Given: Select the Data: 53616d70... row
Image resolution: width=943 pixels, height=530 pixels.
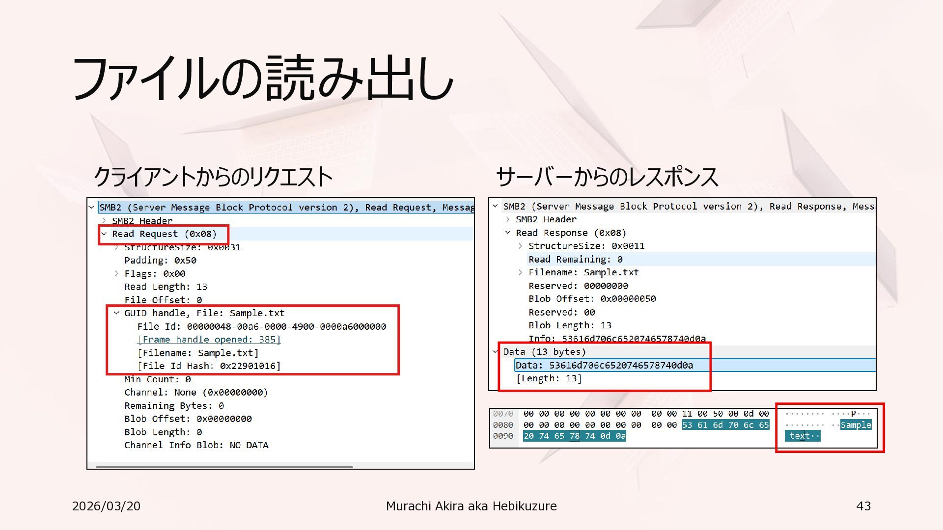Looking at the screenshot, I should [x=604, y=365].
